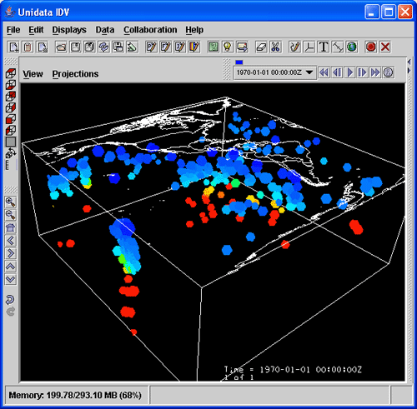
Task: Click the Time = 1970-01-01 display label
Action: [293, 370]
